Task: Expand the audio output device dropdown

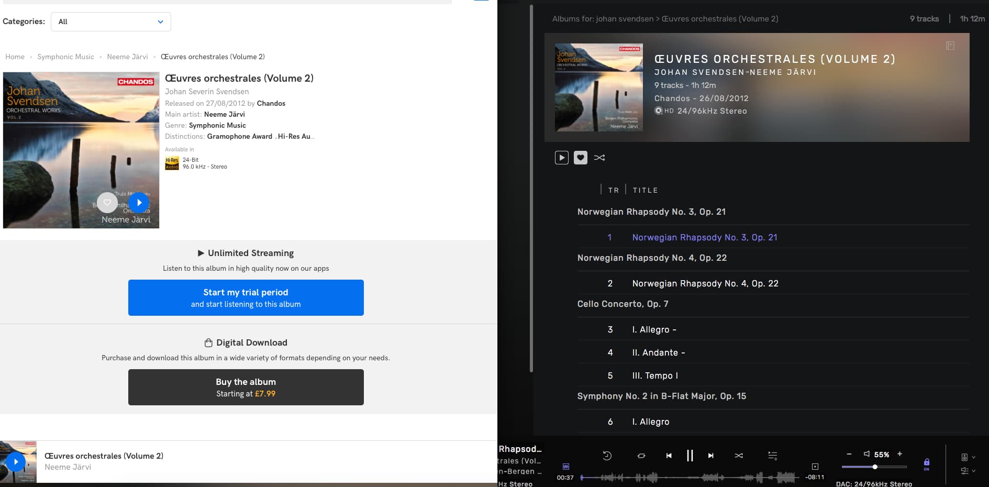Action: click(x=968, y=457)
